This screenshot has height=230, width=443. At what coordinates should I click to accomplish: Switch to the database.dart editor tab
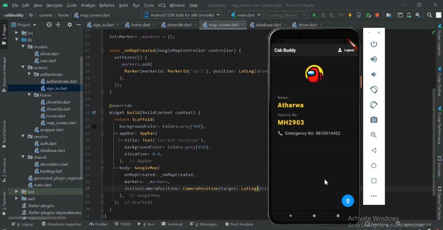click(x=268, y=25)
